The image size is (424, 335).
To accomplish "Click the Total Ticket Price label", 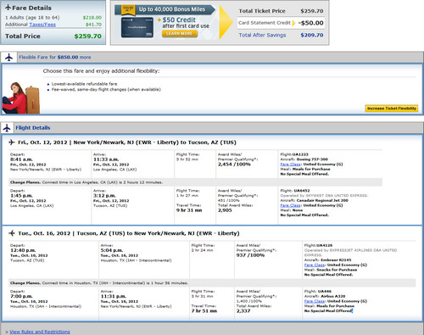I will point(262,11).
